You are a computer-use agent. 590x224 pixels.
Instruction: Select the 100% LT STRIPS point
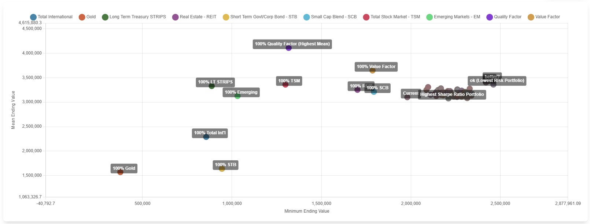click(x=211, y=86)
